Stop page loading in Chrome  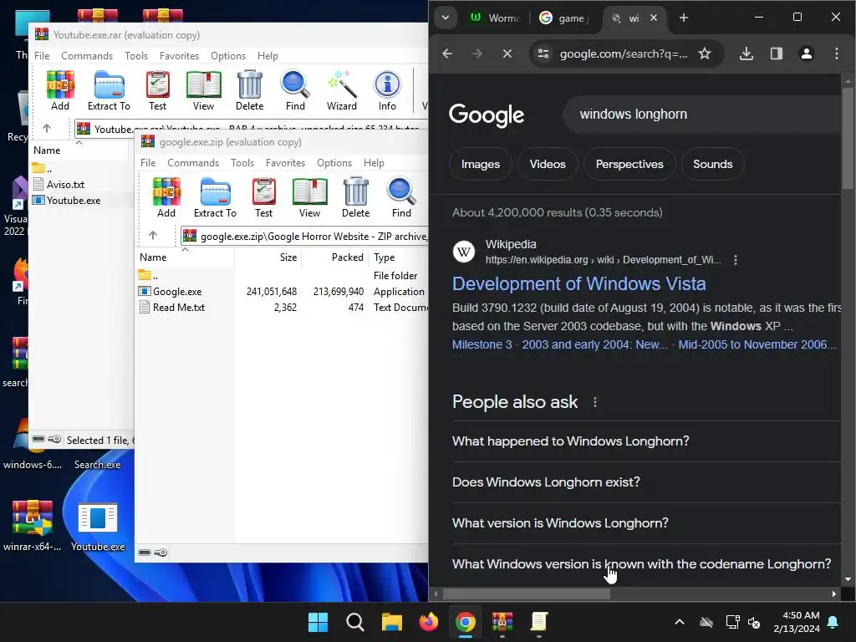click(507, 53)
